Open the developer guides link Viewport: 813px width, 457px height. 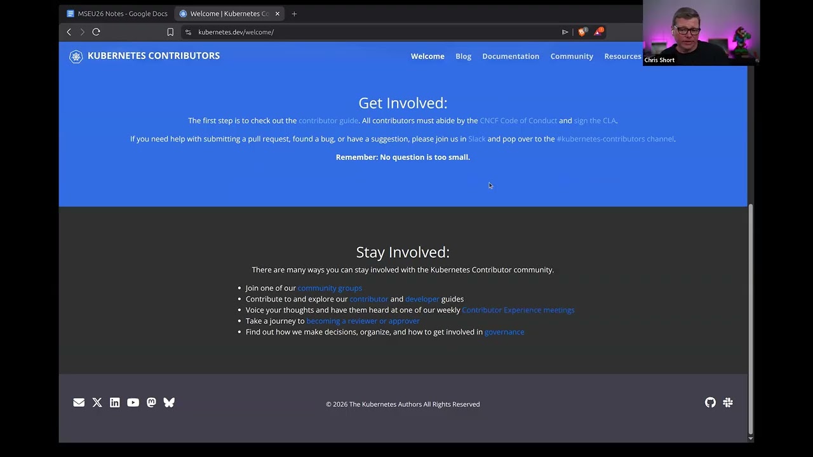pyautogui.click(x=422, y=299)
